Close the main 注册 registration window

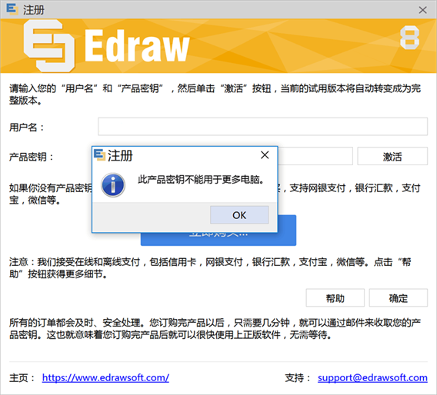(423, 10)
